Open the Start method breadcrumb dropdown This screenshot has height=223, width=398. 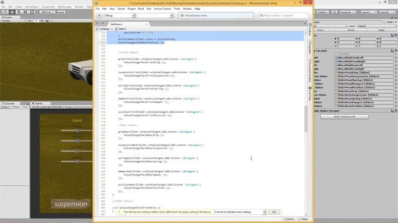click(121, 29)
